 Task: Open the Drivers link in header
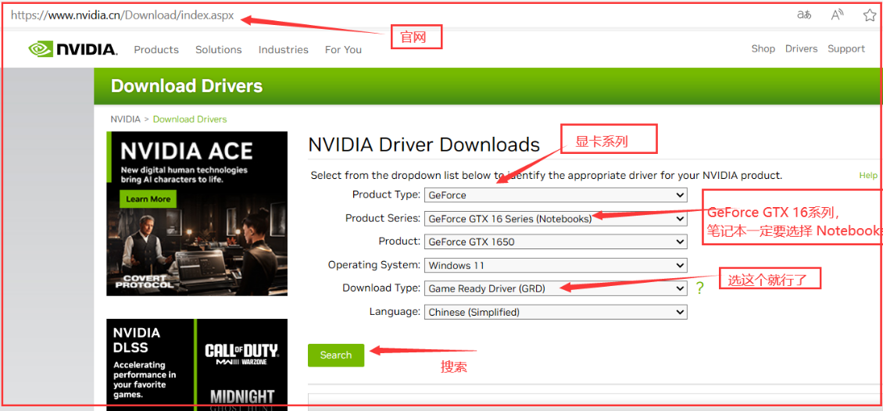(x=802, y=49)
